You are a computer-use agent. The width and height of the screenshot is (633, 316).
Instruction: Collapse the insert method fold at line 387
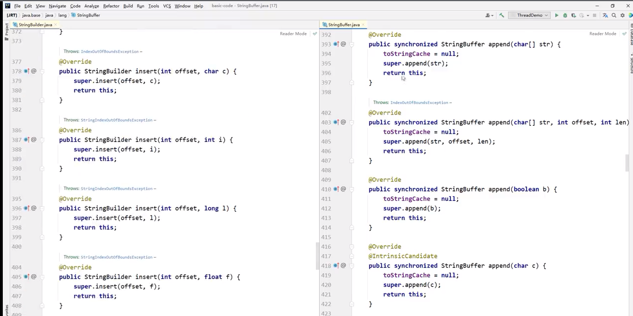42,140
